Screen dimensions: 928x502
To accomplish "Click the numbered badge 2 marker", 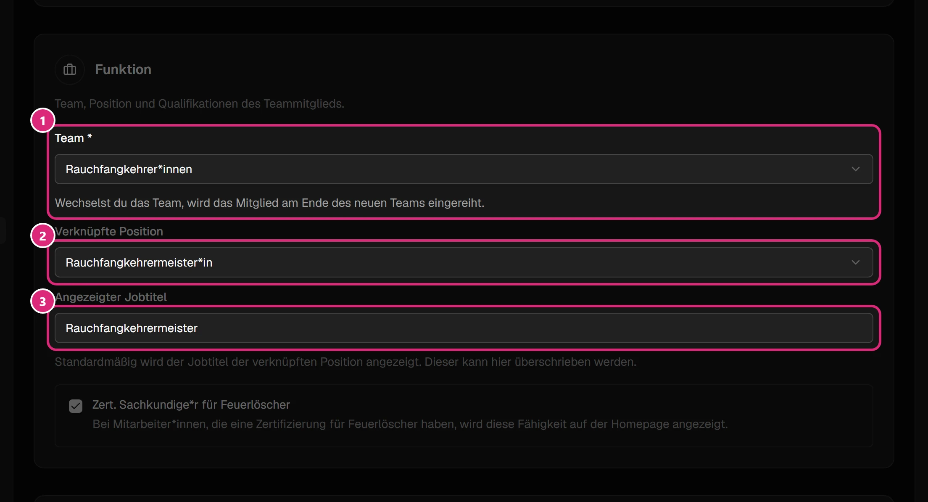I will (x=43, y=236).
